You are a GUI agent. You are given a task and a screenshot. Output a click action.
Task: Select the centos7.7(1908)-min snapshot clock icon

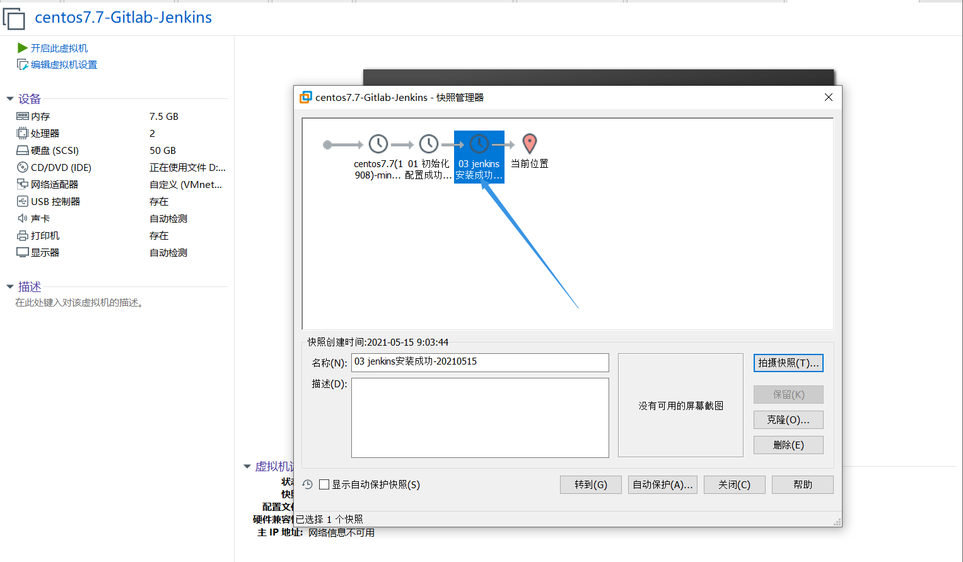pyautogui.click(x=378, y=144)
